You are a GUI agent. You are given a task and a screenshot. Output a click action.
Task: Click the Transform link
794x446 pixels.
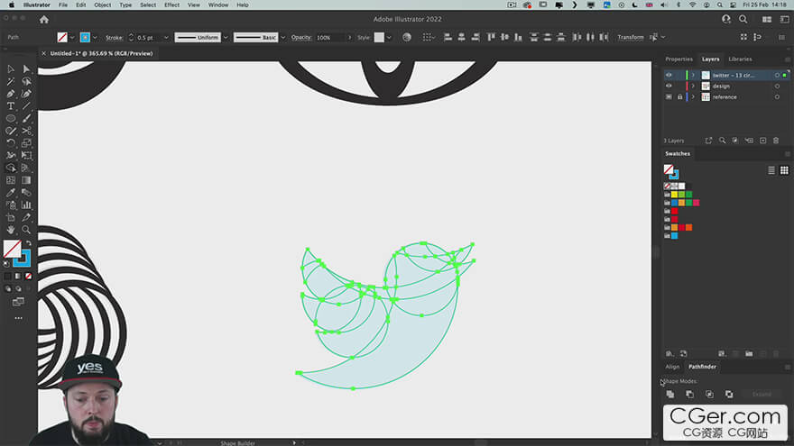click(x=631, y=38)
